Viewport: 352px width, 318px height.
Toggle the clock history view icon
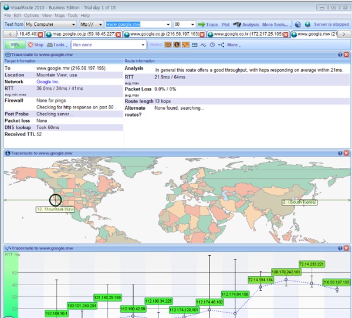tap(212, 45)
